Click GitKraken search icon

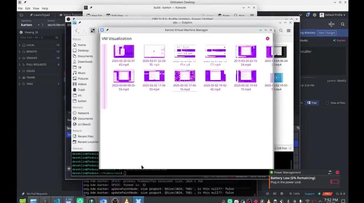click(343, 24)
